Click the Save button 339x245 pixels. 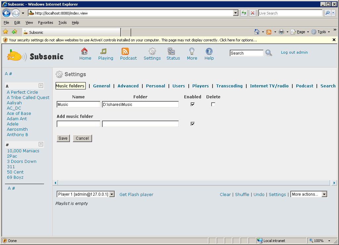click(63, 138)
